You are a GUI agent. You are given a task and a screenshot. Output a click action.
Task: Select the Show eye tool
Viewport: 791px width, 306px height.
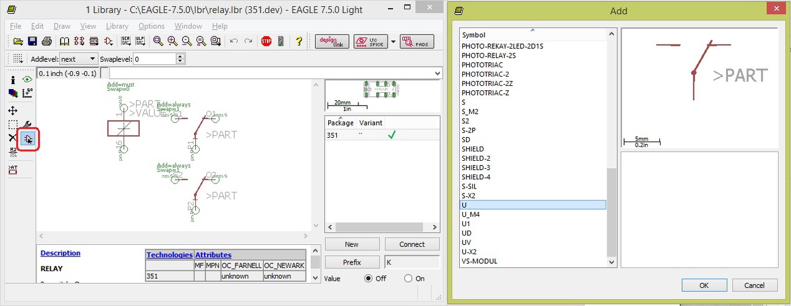tap(27, 80)
